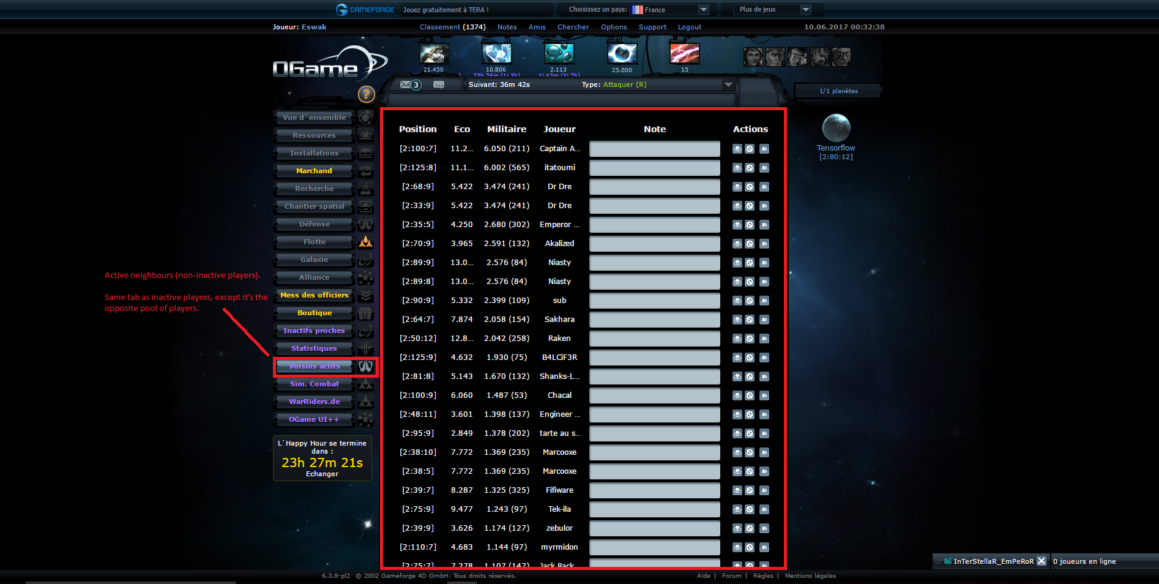
Task: Click the Note field for Niasty at 2:89:9
Action: tap(654, 263)
